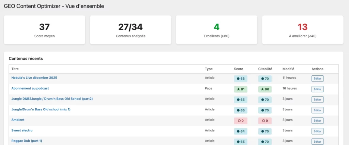
Task: Click Éditer for Jungle D&B2Jungle (part2)
Action: coord(317,99)
